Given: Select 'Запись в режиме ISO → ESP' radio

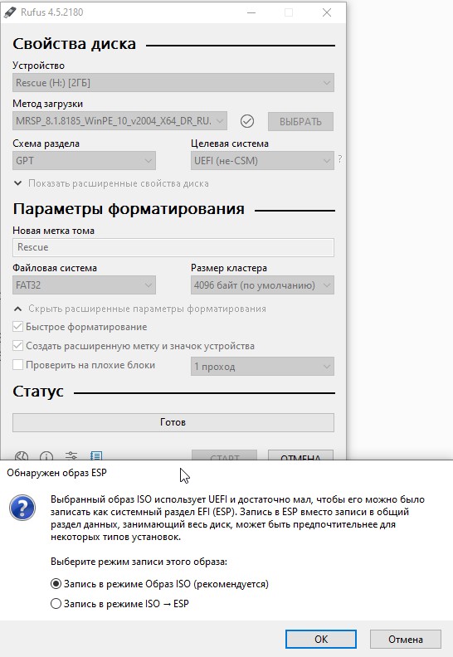Looking at the screenshot, I should [56, 604].
